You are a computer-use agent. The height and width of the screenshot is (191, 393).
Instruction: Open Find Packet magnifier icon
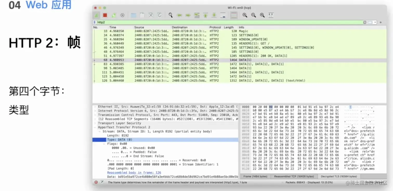(171, 15)
